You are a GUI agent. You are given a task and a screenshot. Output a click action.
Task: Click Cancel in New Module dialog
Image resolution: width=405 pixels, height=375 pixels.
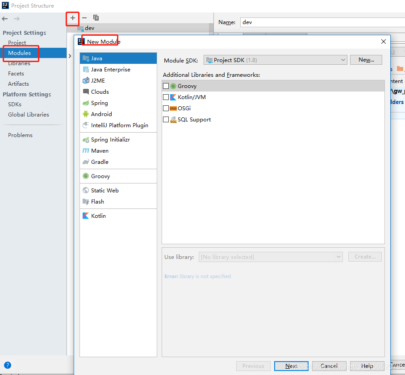[x=329, y=366]
